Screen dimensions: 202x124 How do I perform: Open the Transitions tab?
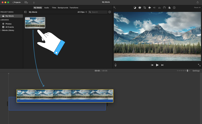(x=74, y=7)
